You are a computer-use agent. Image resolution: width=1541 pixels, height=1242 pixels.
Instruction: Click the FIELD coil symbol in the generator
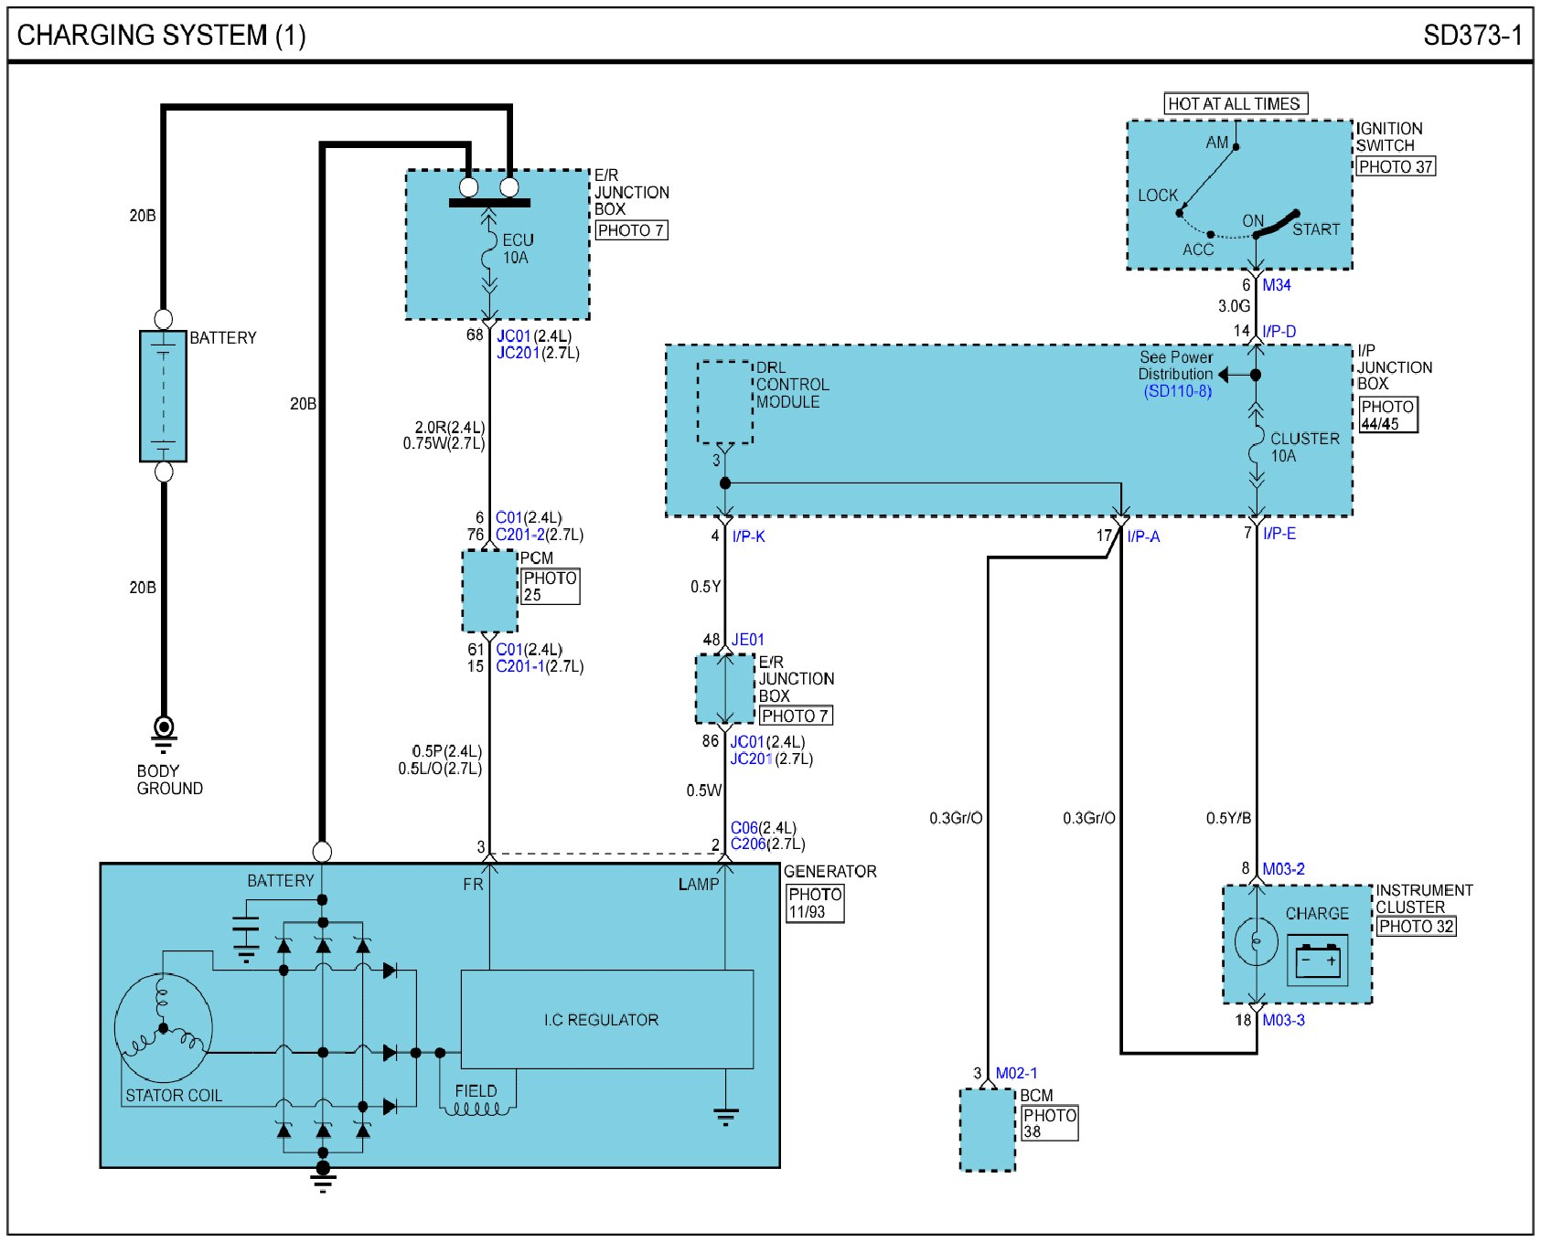pos(476,1109)
